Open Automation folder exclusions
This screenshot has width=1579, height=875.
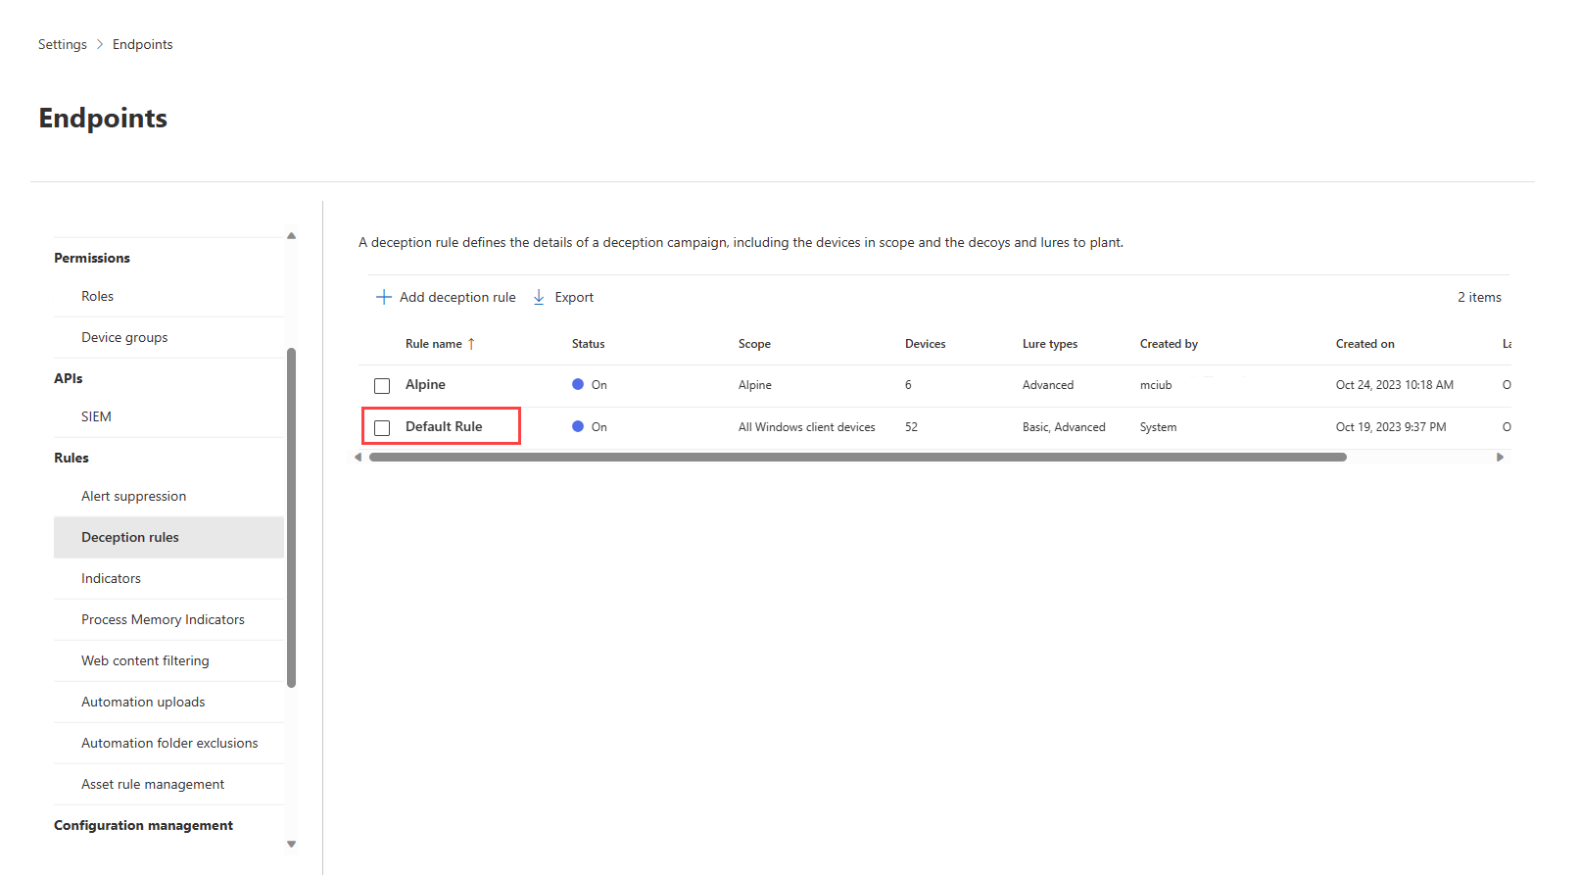[168, 743]
